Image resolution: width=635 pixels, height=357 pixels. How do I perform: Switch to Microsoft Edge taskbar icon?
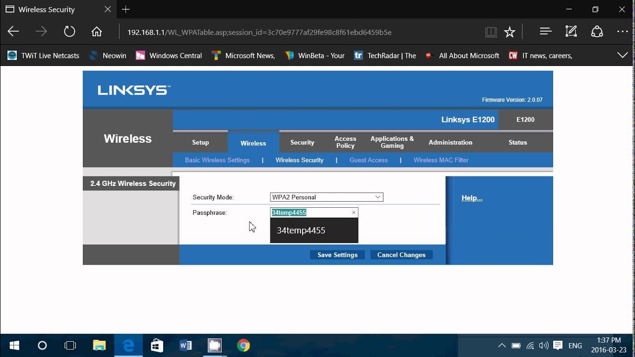point(128,345)
